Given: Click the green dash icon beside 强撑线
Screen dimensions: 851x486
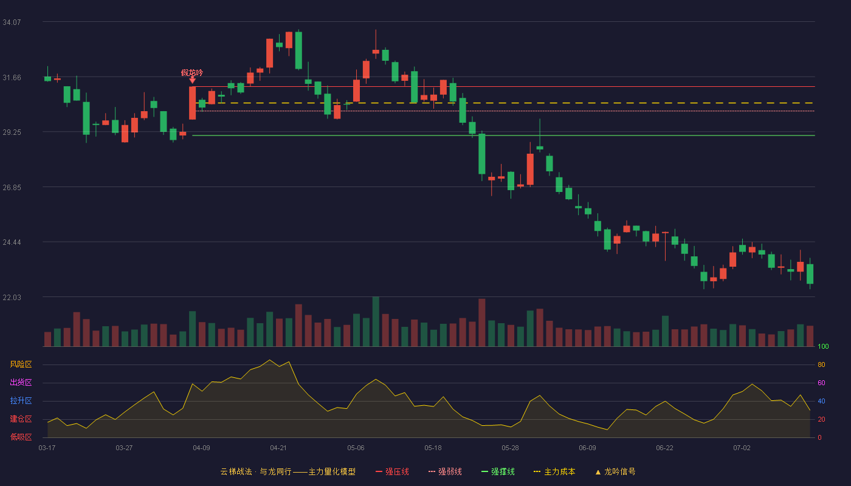Looking at the screenshot, I should click(484, 472).
